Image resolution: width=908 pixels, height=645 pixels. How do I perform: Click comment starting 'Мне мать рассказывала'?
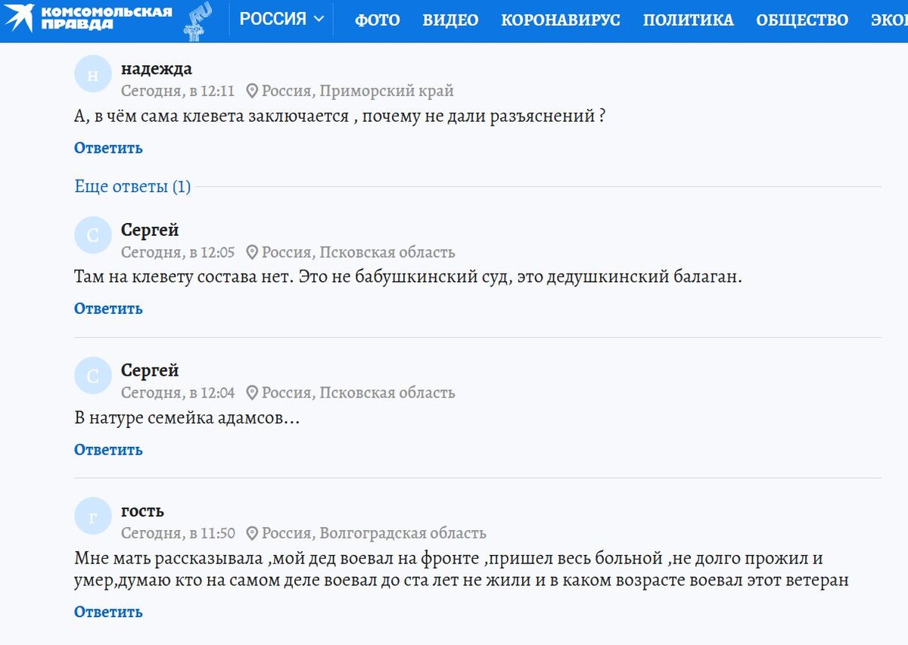pyautogui.click(x=462, y=569)
